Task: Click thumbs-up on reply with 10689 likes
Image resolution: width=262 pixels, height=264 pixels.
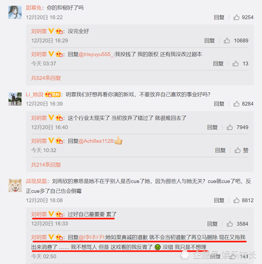Action: [227, 40]
